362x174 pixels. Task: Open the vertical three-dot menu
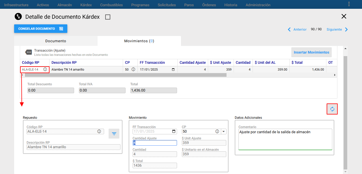click(x=349, y=4)
